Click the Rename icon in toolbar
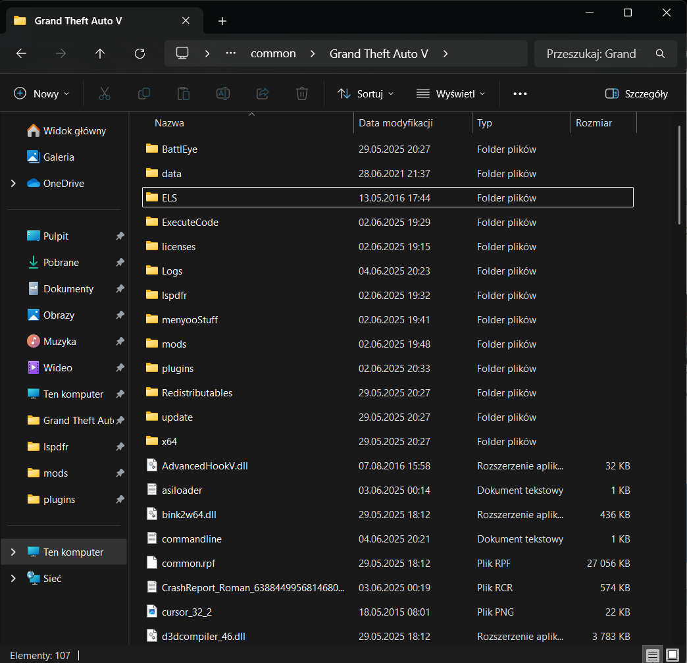This screenshot has width=687, height=663. point(223,93)
